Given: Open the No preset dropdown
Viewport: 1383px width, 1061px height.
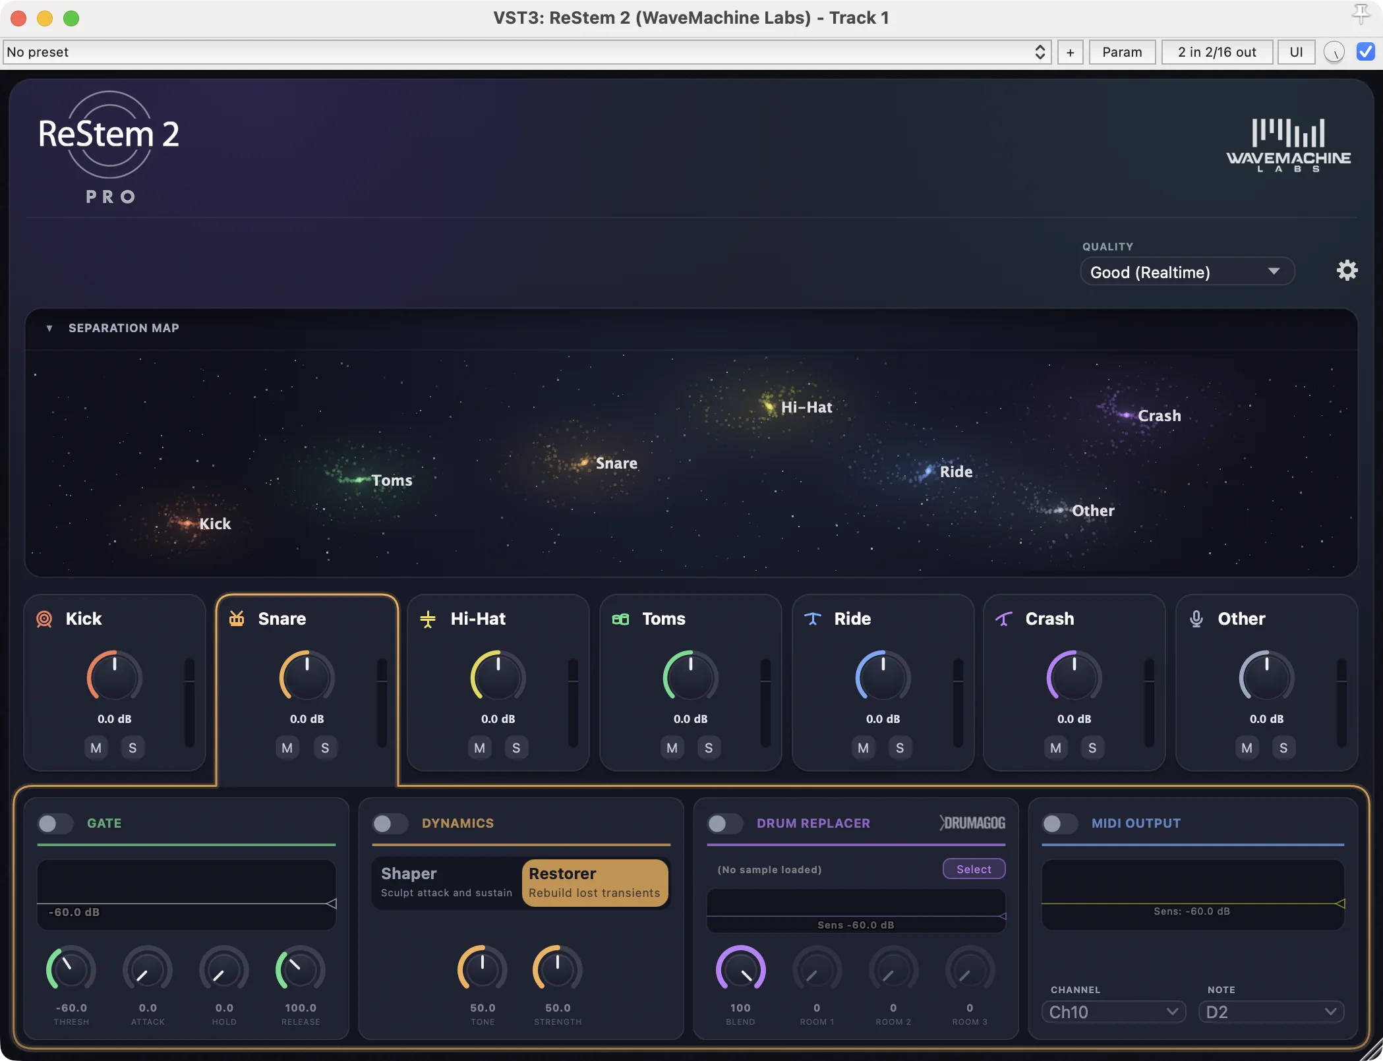Looking at the screenshot, I should [527, 52].
